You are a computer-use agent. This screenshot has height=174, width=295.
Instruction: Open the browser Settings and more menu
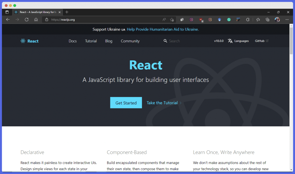coord(287,20)
